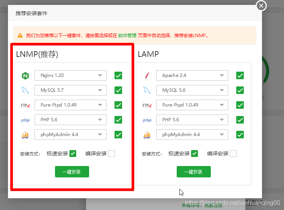Click the Nginx logo icon in LNMP
Viewport: 284px width, 210px height.
(x=25, y=76)
